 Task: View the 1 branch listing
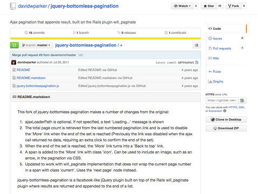tap(81, 33)
